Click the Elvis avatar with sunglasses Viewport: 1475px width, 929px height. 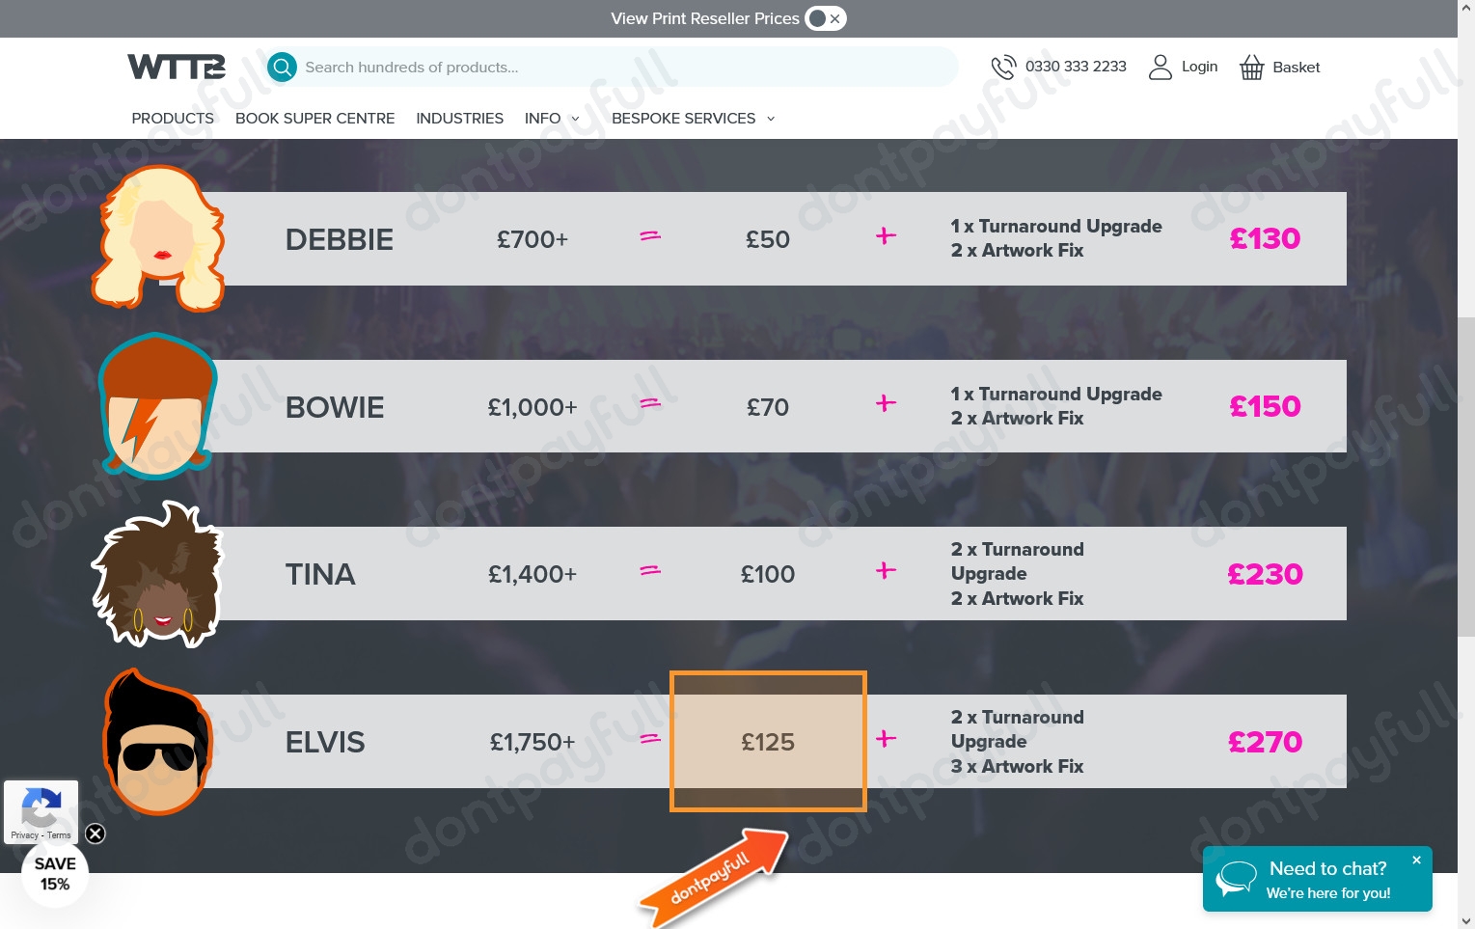pos(157,742)
